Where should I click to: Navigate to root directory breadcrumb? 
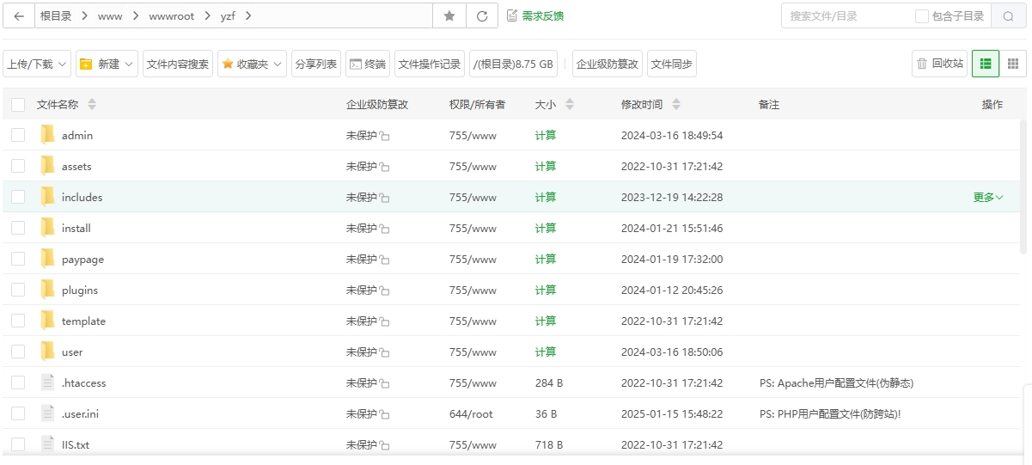pyautogui.click(x=55, y=16)
